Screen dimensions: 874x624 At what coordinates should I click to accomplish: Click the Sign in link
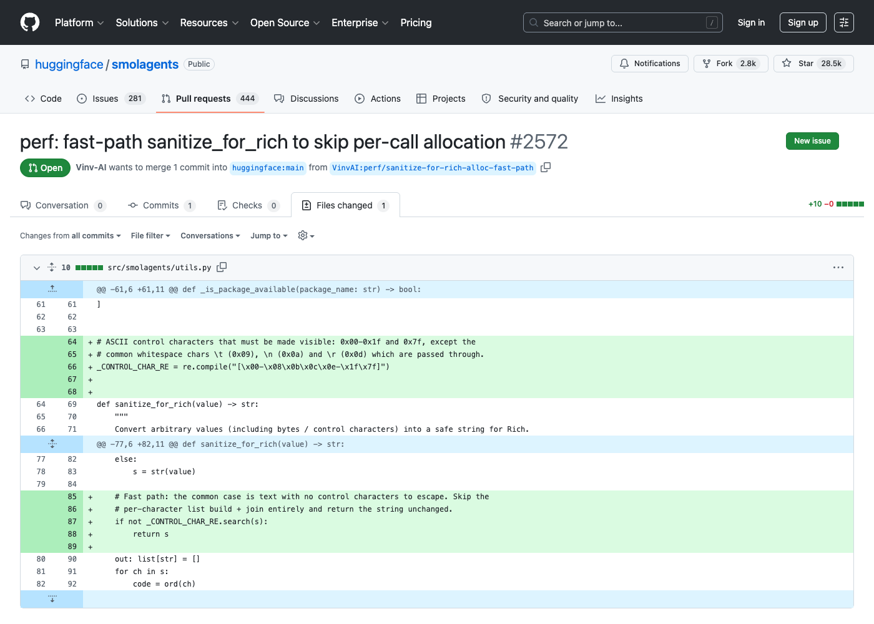[x=751, y=22]
